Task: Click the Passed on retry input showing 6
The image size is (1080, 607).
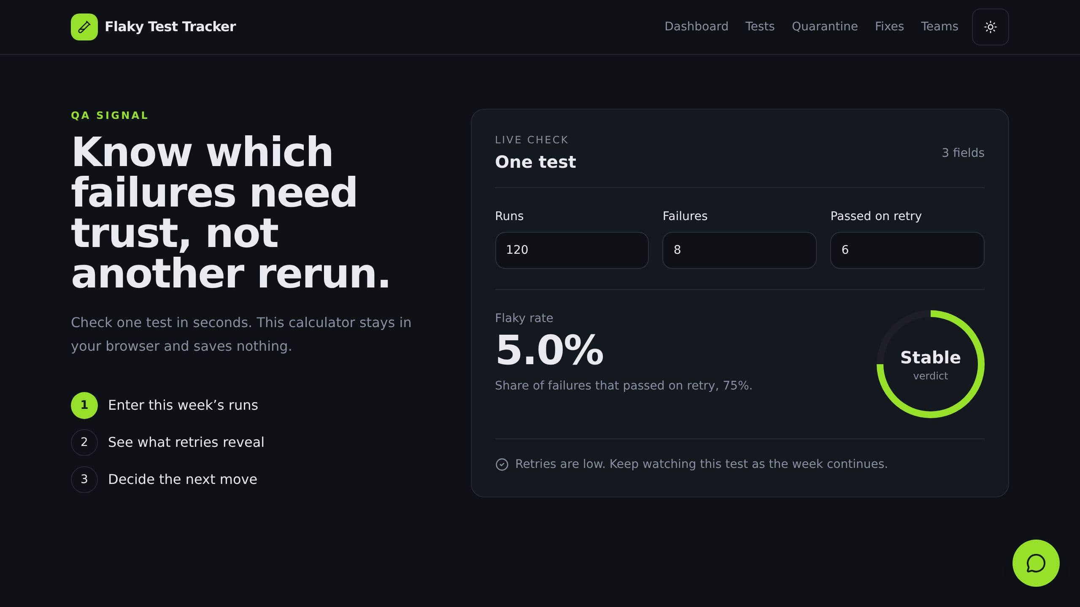Action: pyautogui.click(x=907, y=250)
